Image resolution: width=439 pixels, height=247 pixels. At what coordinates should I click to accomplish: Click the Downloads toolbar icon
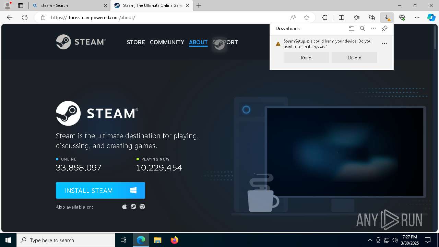click(387, 17)
